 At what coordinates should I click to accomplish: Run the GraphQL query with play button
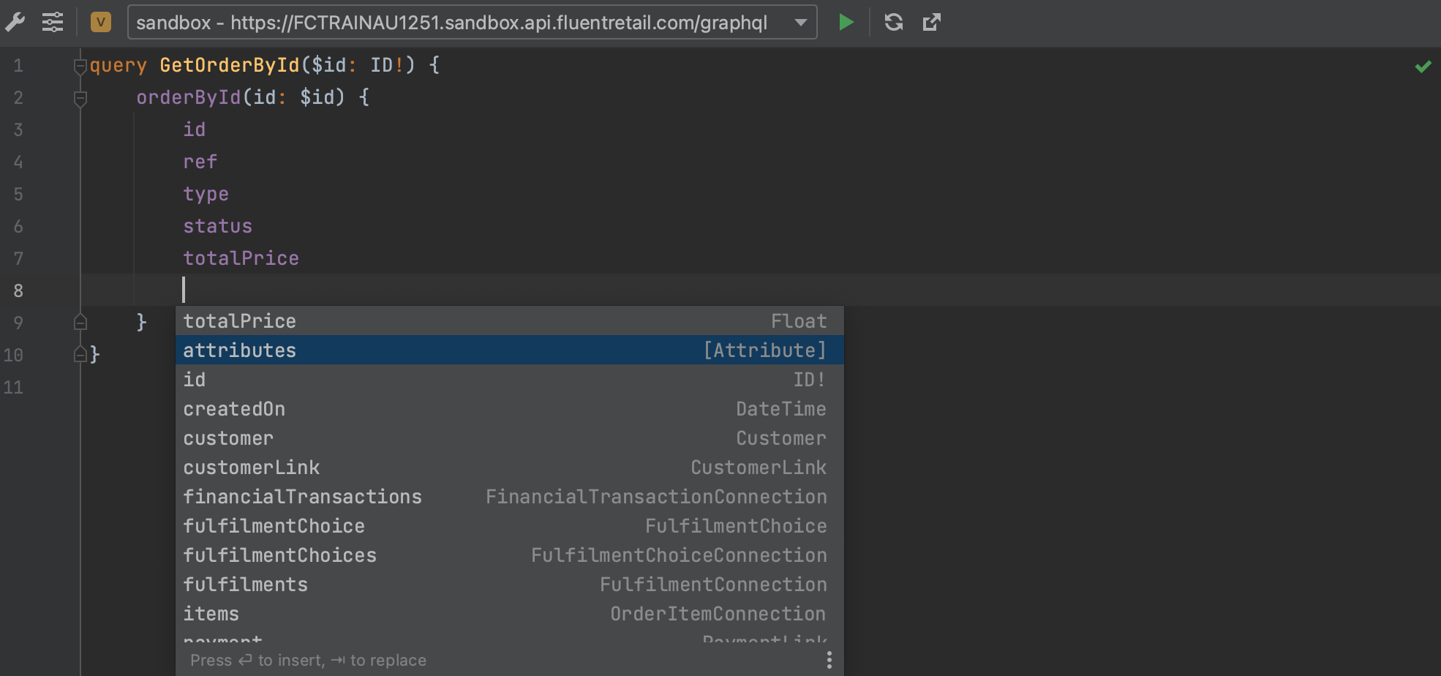pos(846,23)
